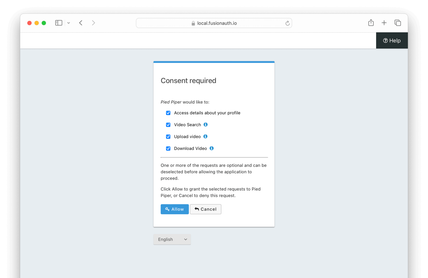Click Cancel to deny the request
This screenshot has height=278, width=428.
click(205, 209)
